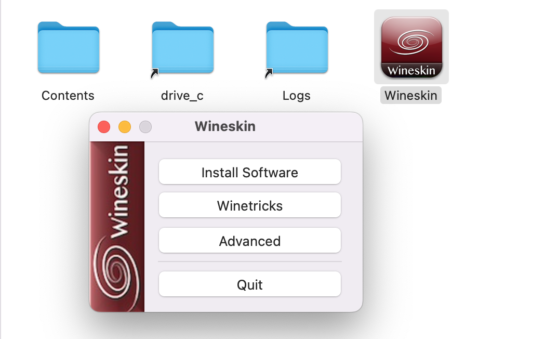This screenshot has width=558, height=339.
Task: Click the gray zoom traffic light
Action: point(145,126)
